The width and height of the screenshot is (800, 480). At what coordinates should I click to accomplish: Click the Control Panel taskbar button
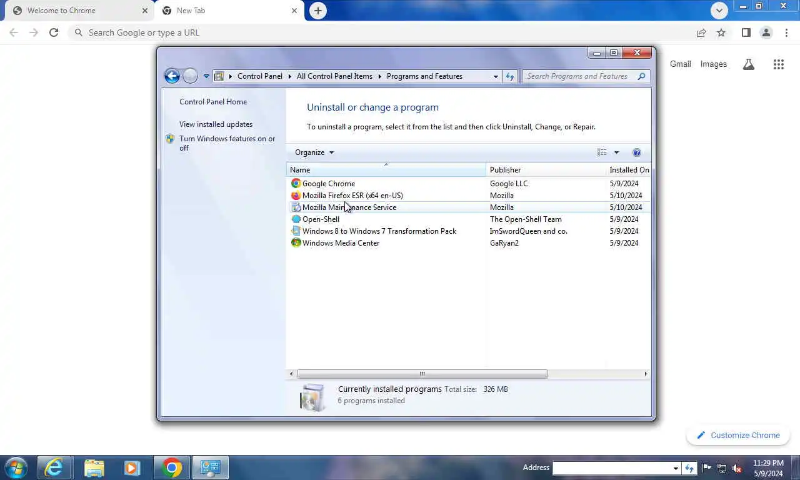pyautogui.click(x=211, y=467)
